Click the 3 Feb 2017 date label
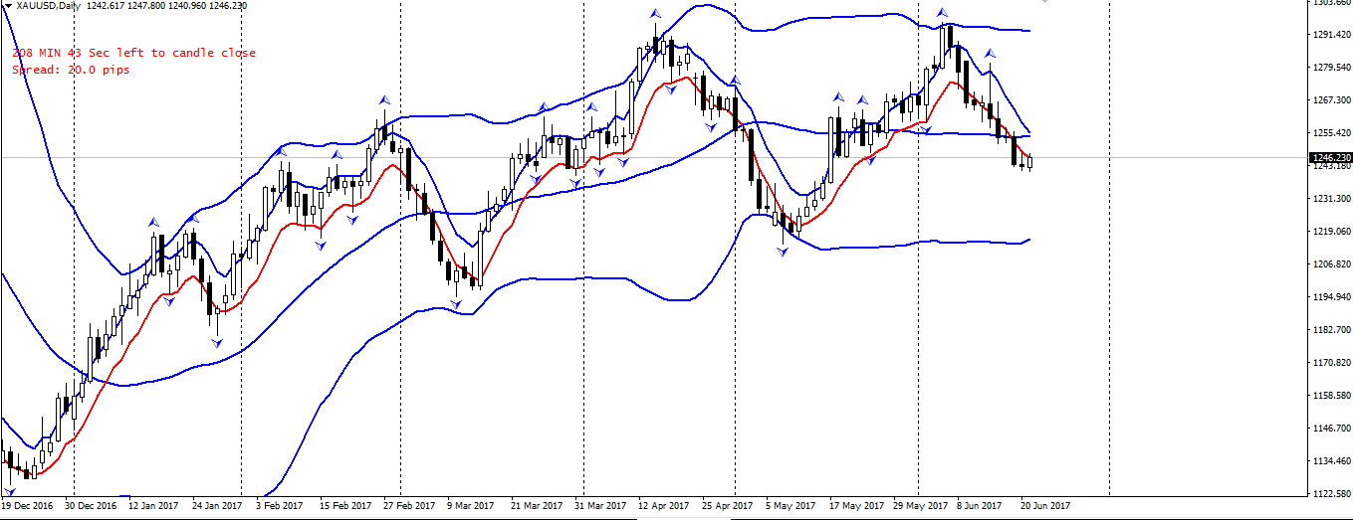Screen dimensions: 1353x520 tap(279, 505)
